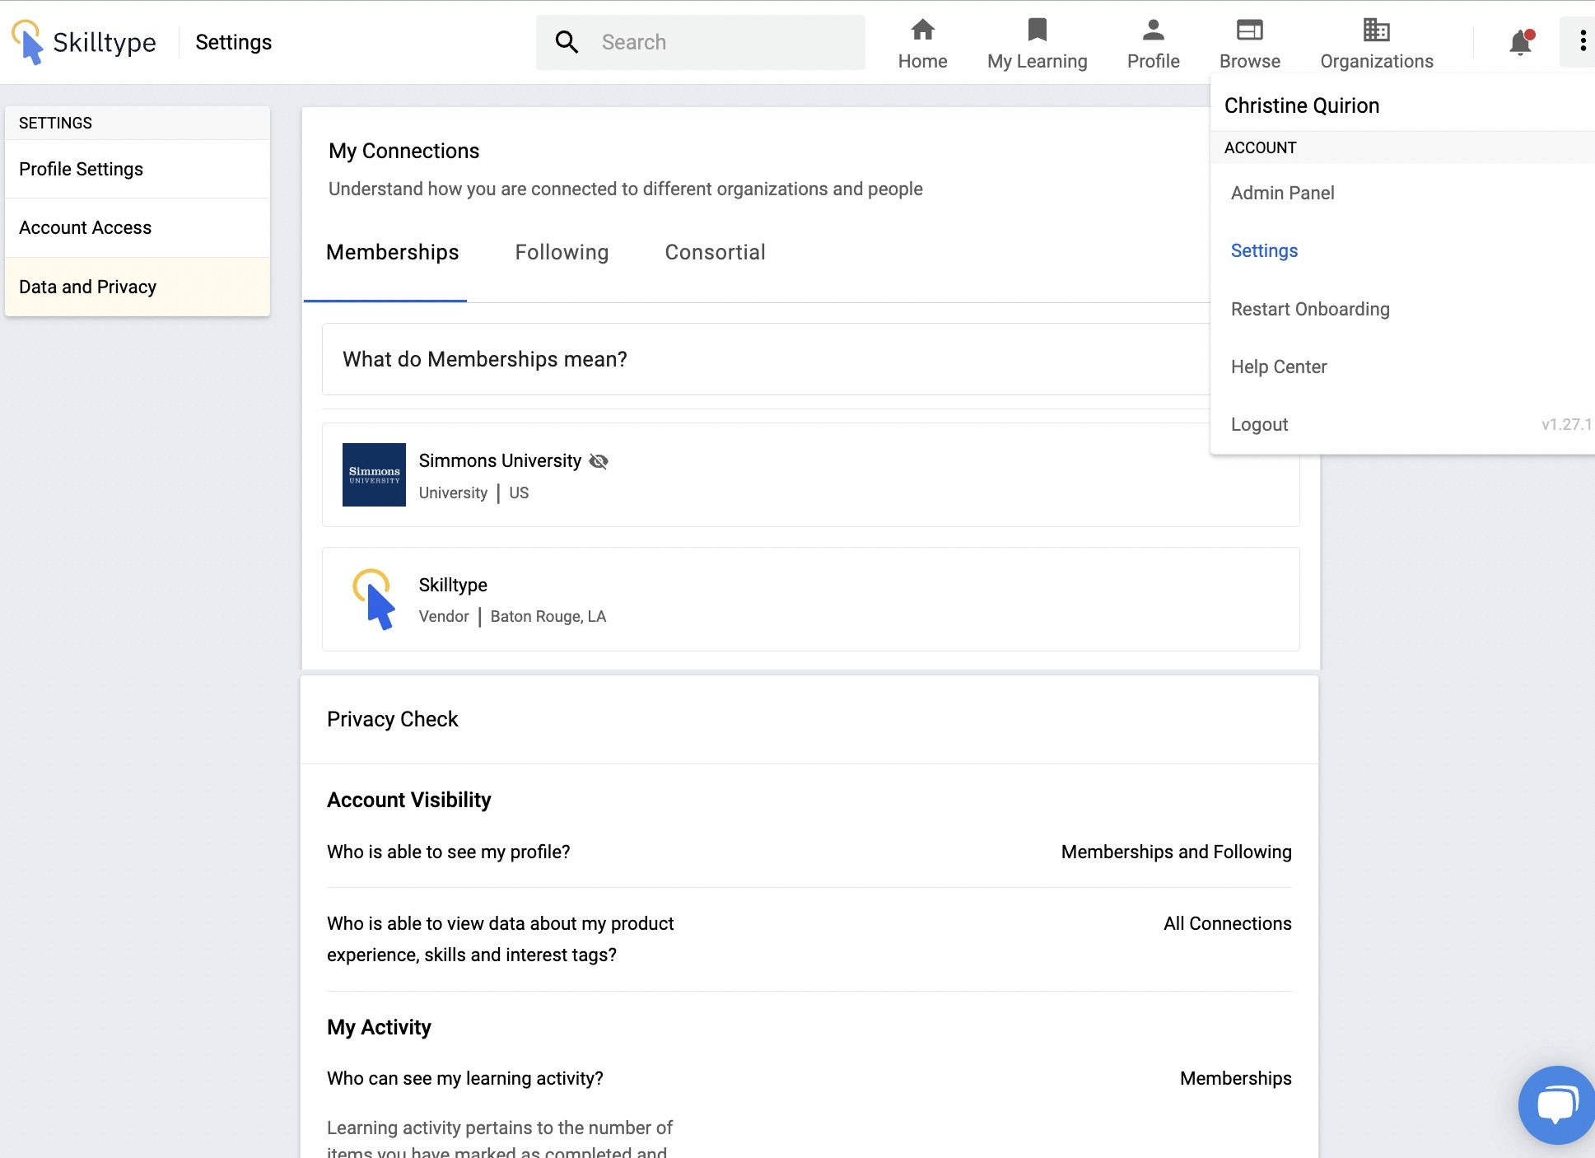
Task: Open the chat support bubble
Action: point(1555,1104)
